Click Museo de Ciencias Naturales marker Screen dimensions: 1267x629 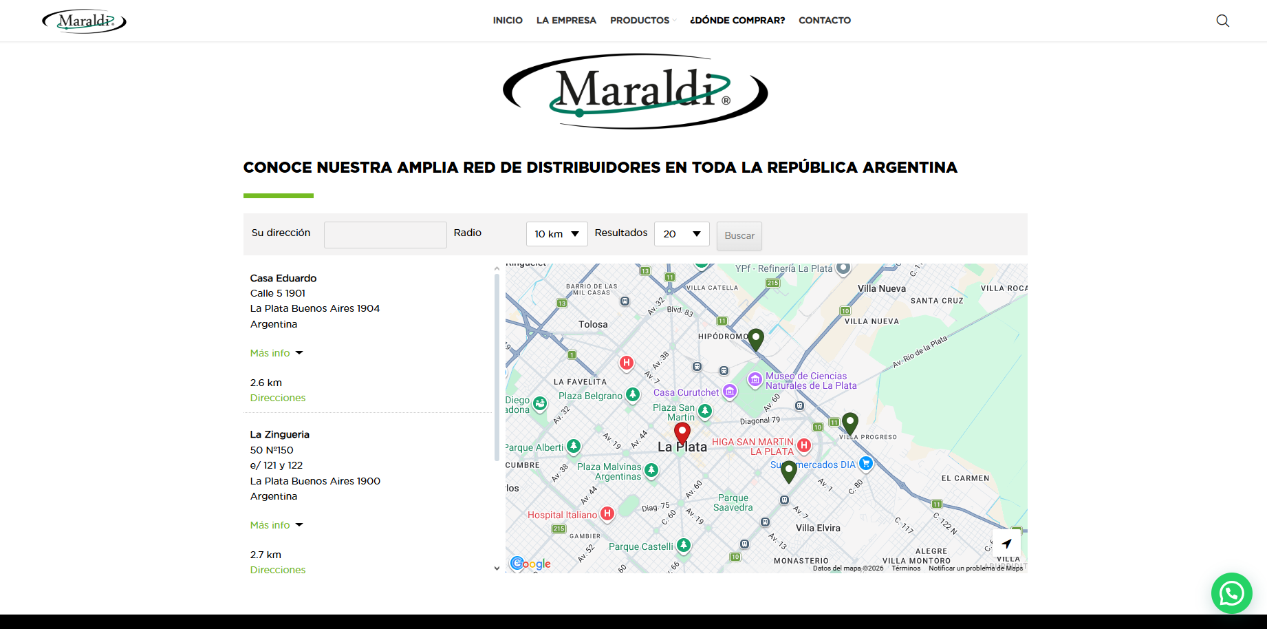[755, 379]
